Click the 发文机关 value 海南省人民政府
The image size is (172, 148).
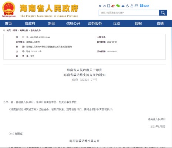tap(33, 42)
